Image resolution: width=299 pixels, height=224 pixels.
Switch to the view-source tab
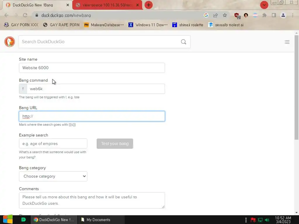(107, 5)
